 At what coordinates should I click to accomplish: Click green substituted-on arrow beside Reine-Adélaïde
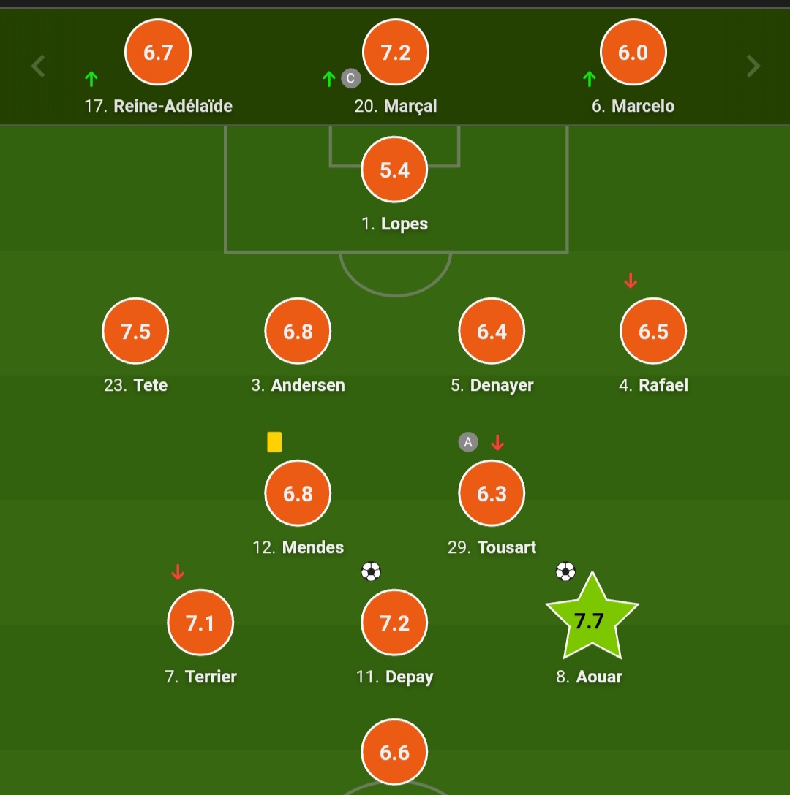[x=91, y=79]
